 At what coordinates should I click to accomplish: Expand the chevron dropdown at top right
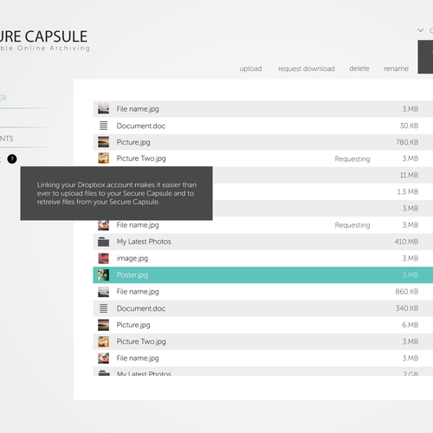[x=421, y=30]
